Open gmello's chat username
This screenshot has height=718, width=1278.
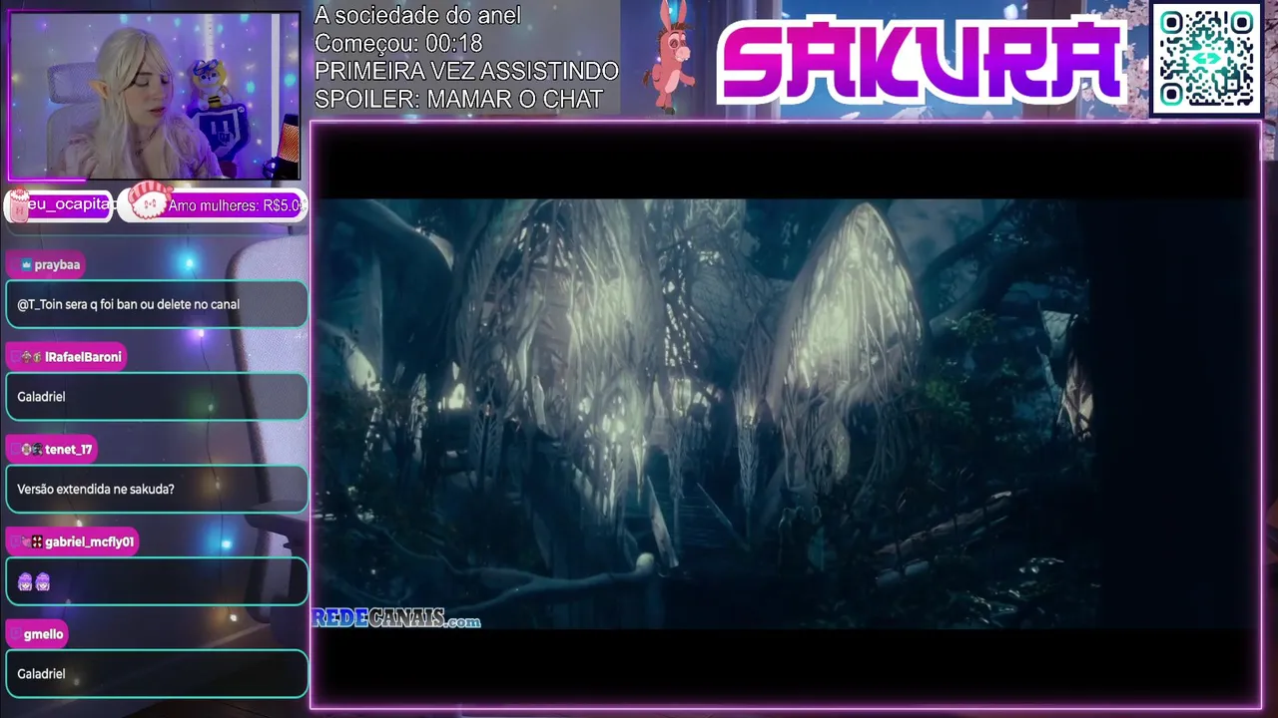coord(43,634)
